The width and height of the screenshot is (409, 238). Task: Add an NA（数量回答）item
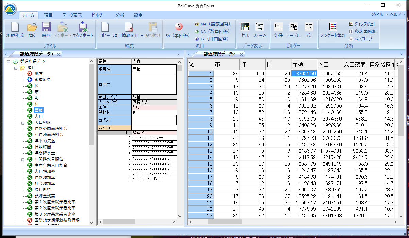(212, 31)
